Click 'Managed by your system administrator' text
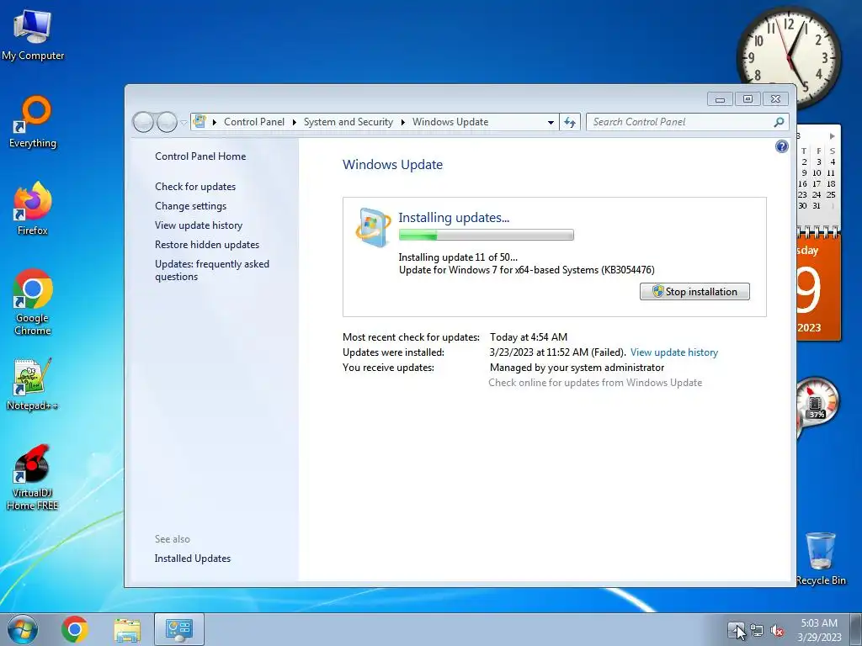Viewport: 862px width, 646px height. click(577, 368)
